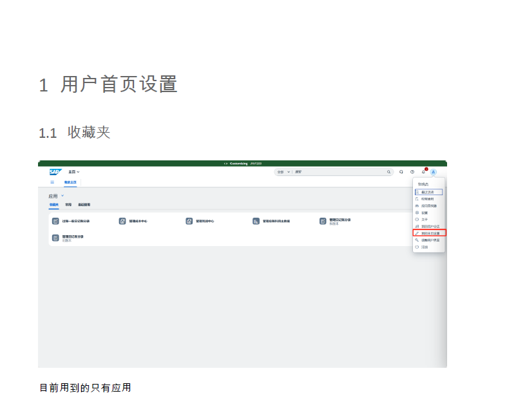Expand the 应用 section chevron

62,196
